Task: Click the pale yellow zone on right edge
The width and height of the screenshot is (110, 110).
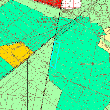Action: point(105,40)
